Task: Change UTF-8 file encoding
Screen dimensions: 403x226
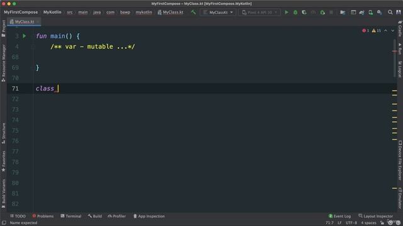Action: (x=351, y=223)
